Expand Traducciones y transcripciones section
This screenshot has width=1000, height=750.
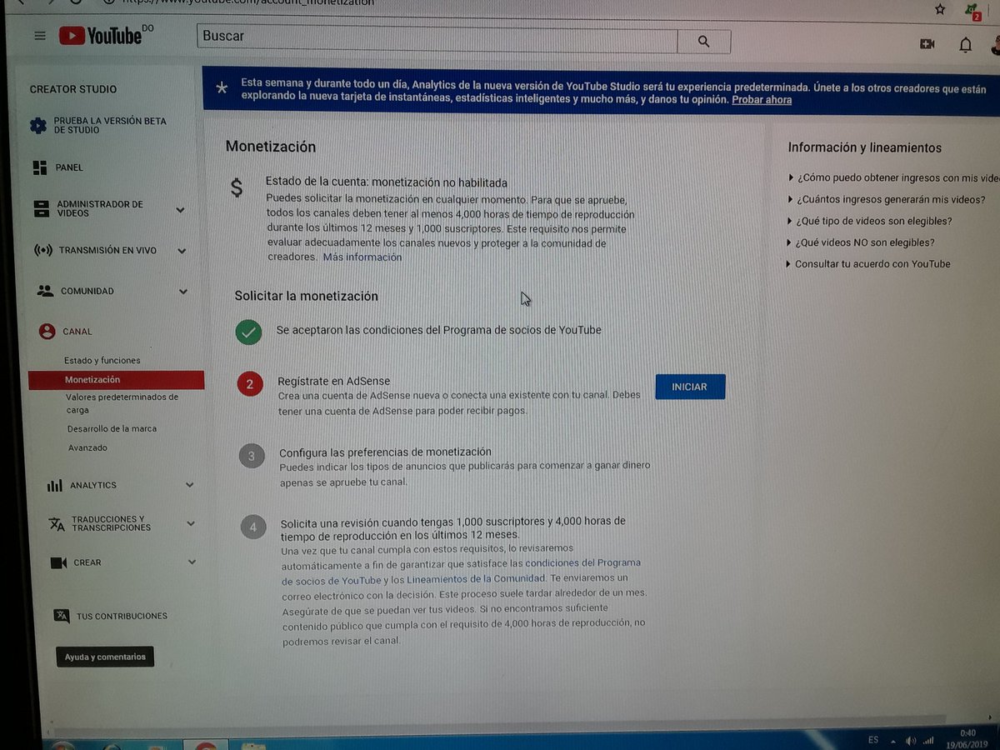click(x=191, y=523)
